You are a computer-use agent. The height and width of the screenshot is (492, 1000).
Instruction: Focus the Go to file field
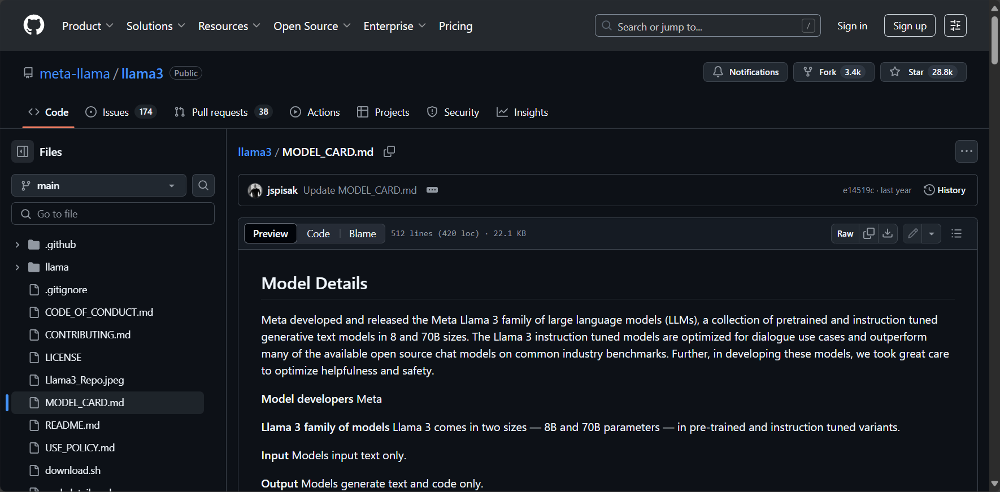coord(113,214)
